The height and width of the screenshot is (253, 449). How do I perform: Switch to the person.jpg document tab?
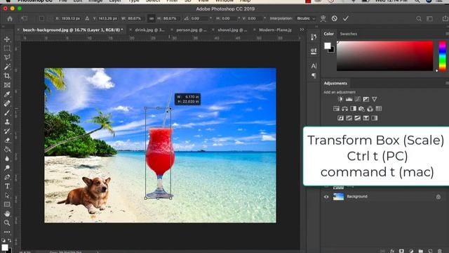(x=192, y=30)
